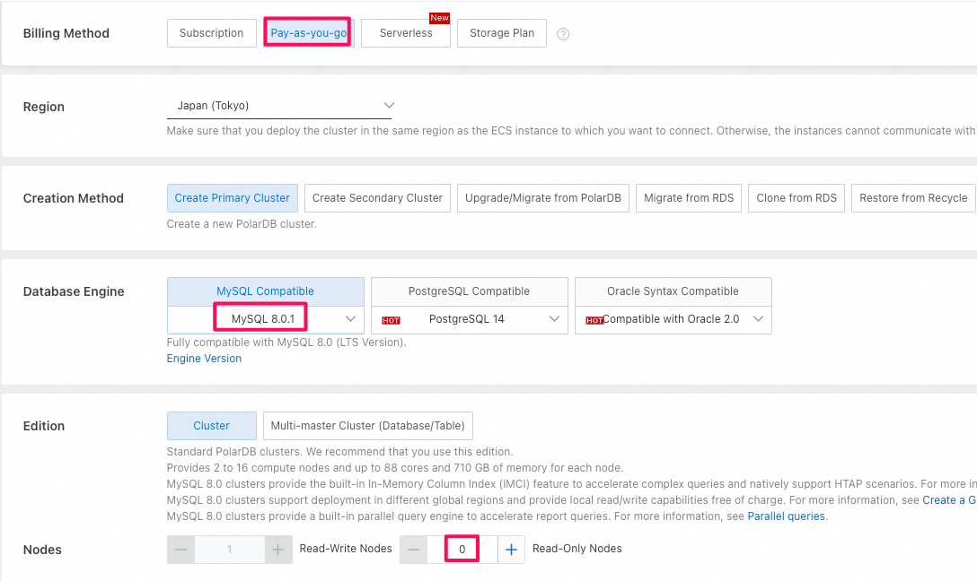This screenshot has width=977, height=581.
Task: Select Oracle Syntax Compatible engine tab
Action: (x=673, y=291)
